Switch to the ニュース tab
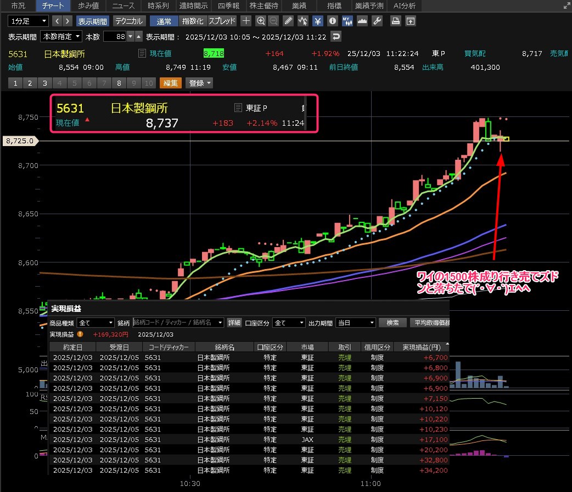 (124, 6)
